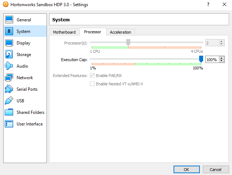Click the Network computers icon in sidebar

pyautogui.click(x=9, y=77)
